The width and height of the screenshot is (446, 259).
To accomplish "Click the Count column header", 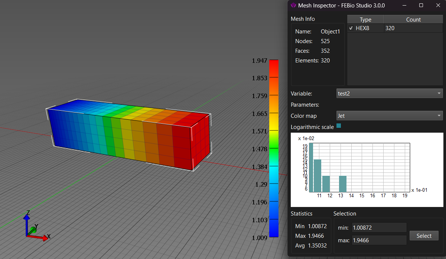I will pyautogui.click(x=413, y=19).
